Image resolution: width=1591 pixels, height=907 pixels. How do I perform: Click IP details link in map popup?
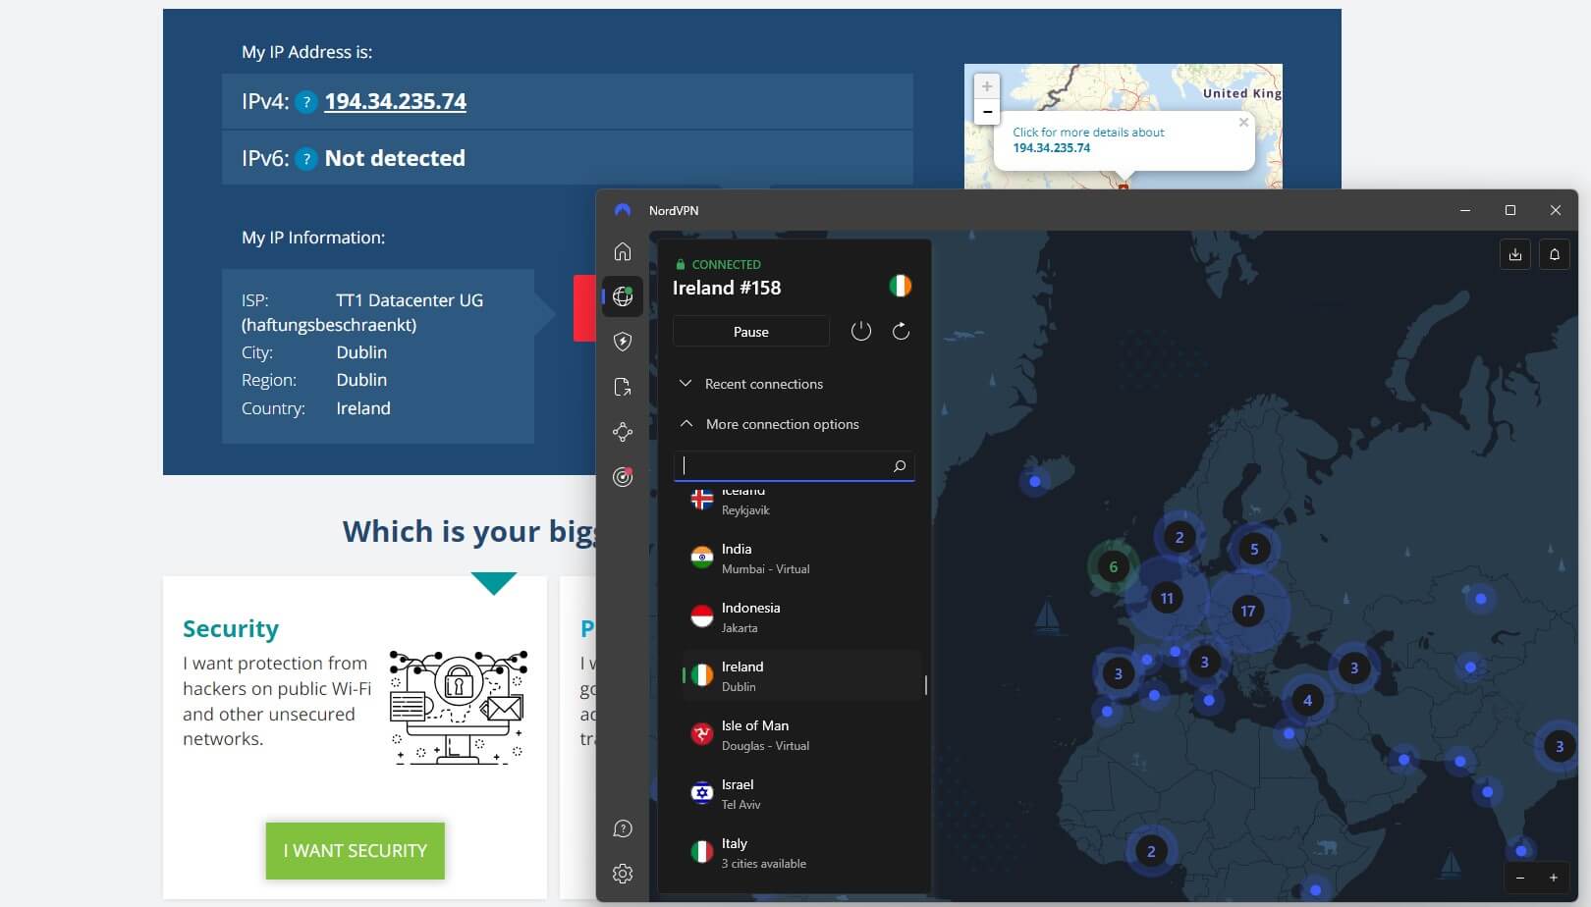click(x=1088, y=139)
